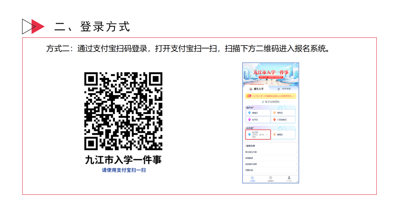The height and width of the screenshot is (224, 399).
Task: Open 个人中心 profile icon in bottom bar
Action: pyautogui.click(x=289, y=178)
